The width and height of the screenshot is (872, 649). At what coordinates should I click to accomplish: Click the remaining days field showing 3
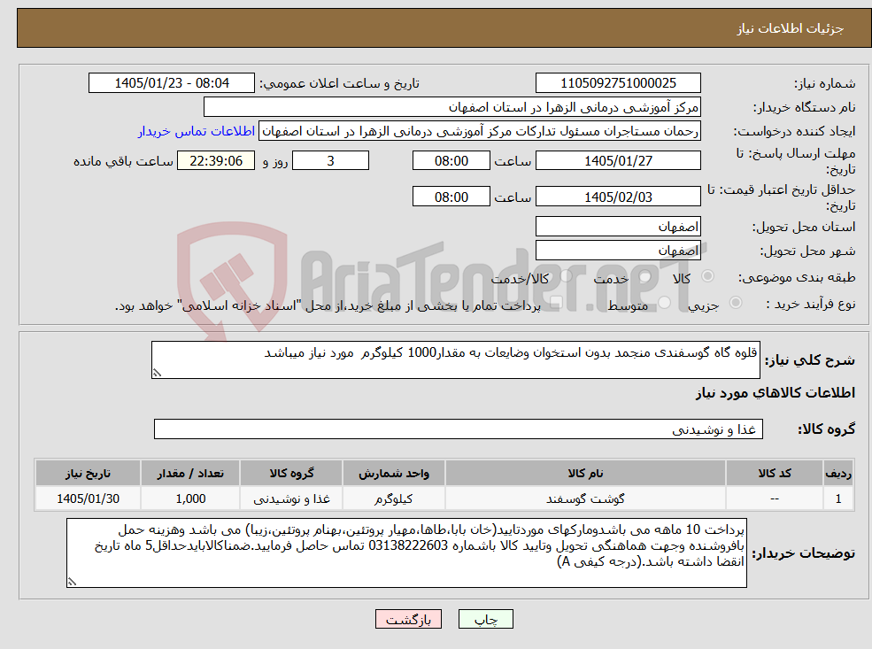330,161
